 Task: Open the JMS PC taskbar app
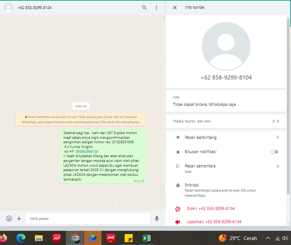click(111, 238)
